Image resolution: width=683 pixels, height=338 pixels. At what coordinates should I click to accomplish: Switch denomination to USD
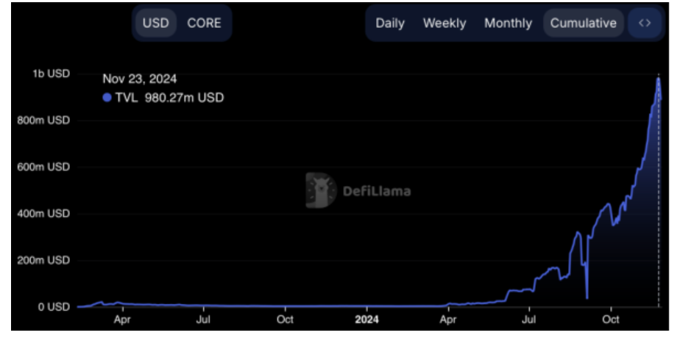pyautogui.click(x=156, y=23)
